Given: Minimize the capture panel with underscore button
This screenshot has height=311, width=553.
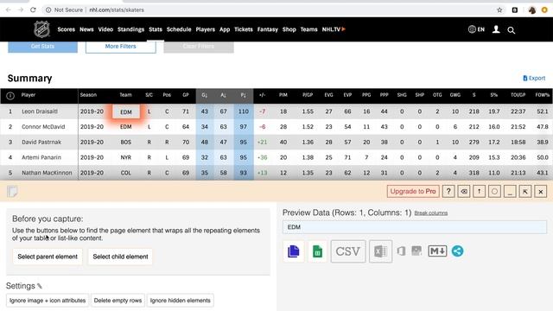Looking at the screenshot, I should [510, 192].
